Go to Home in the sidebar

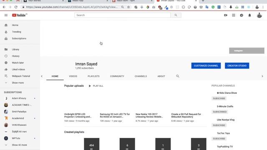[x=20, y=25]
